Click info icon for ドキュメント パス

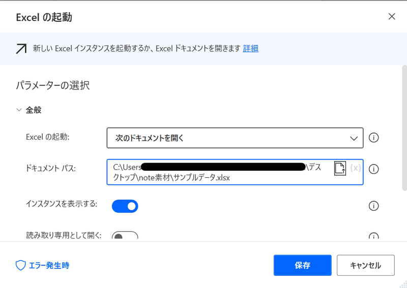coord(373,169)
